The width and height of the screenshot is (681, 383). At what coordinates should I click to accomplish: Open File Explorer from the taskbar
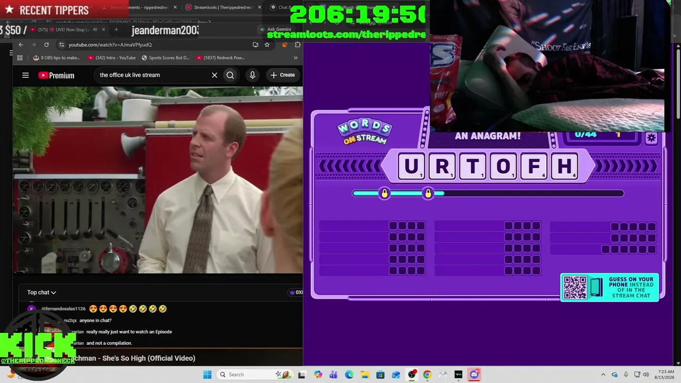[365, 374]
